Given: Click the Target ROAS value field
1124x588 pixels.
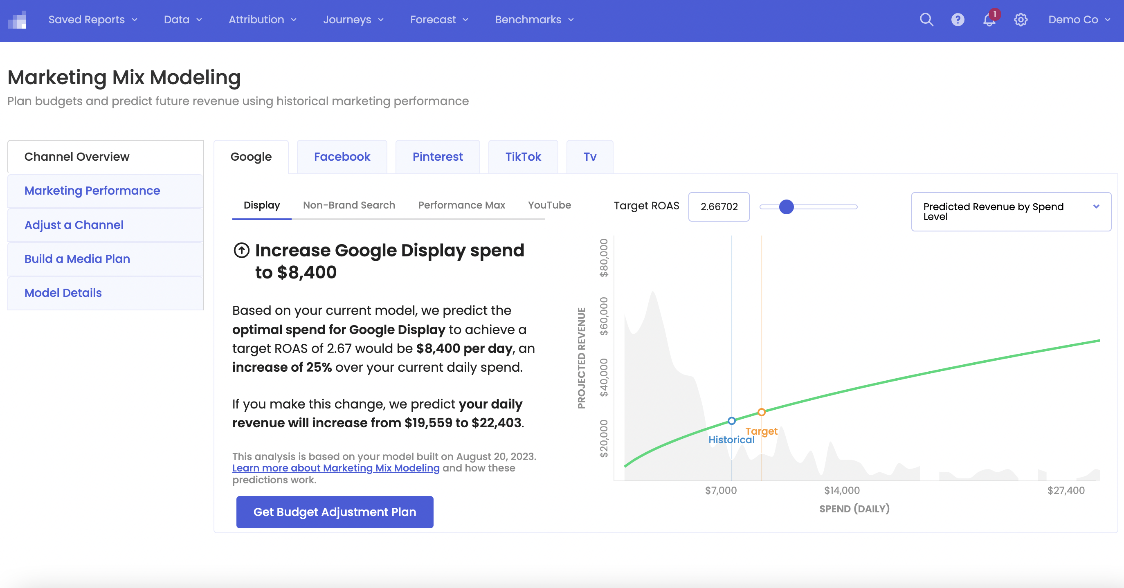Looking at the screenshot, I should [x=719, y=207].
